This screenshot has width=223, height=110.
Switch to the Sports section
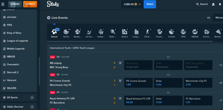click(x=30, y=4)
